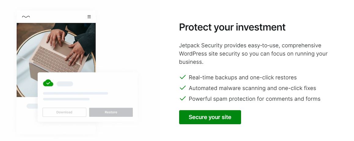Click checkmark beside Real-time backups

pos(182,77)
